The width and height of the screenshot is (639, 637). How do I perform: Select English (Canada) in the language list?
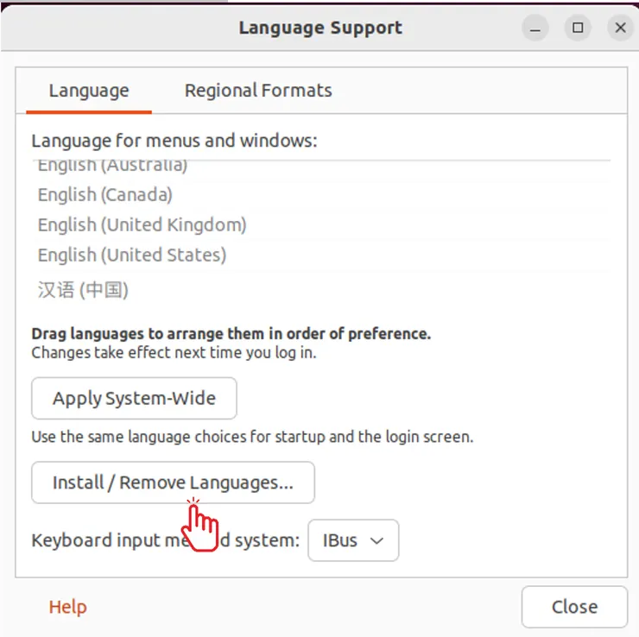tap(105, 195)
